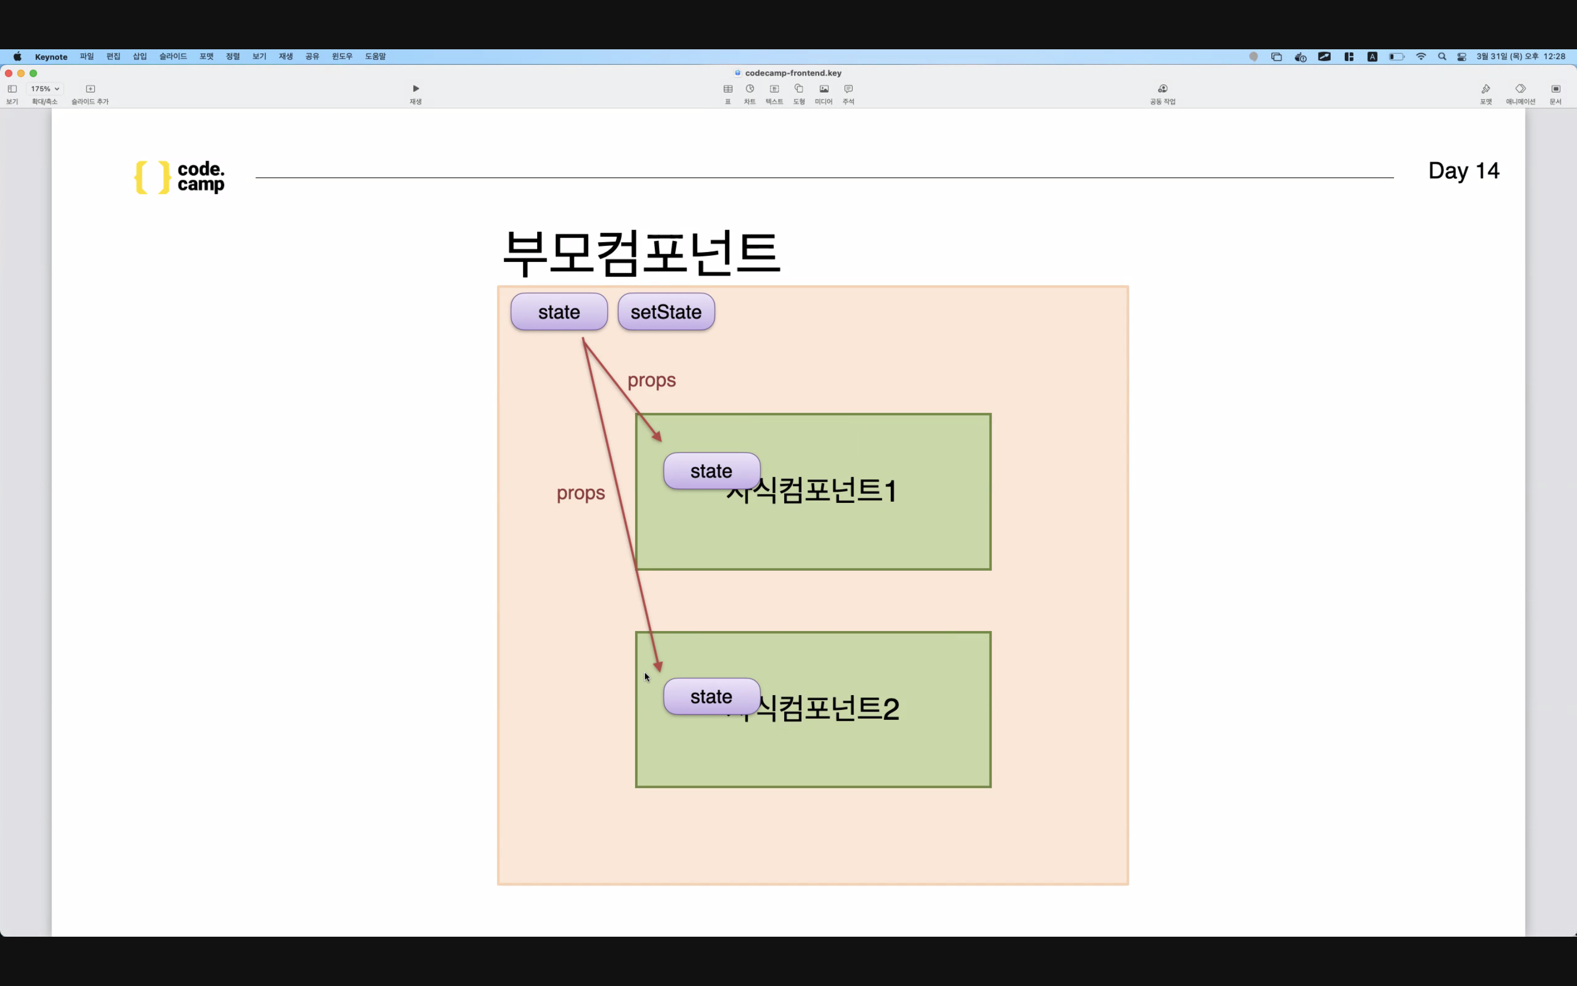
Task: Expand the 175% zoom dropdown
Action: pyautogui.click(x=45, y=89)
